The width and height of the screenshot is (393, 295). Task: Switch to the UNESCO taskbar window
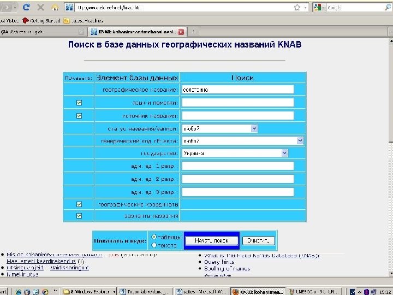314,292
